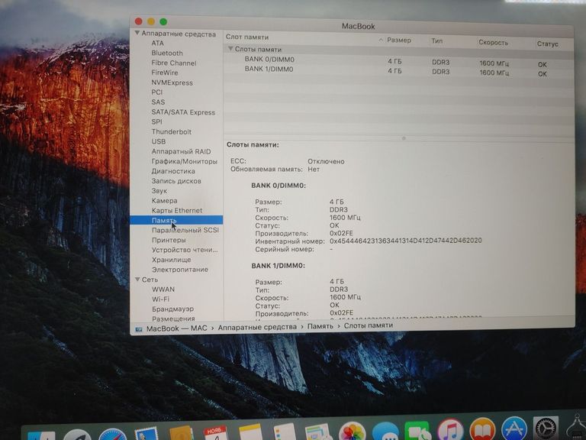Viewport: 586px width, 440px height.
Task: Launch Messages from the Dock
Action: click(385, 431)
